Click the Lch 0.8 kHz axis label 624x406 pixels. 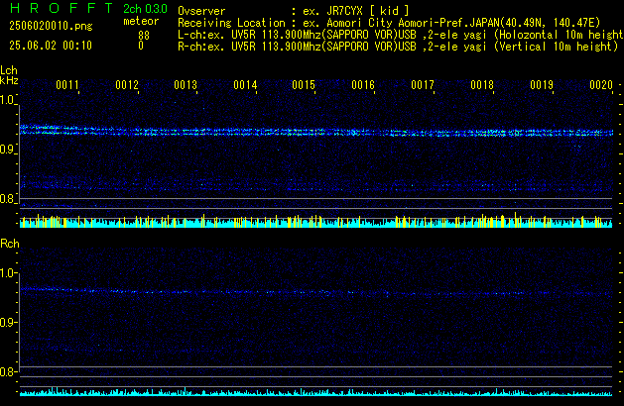(7, 199)
